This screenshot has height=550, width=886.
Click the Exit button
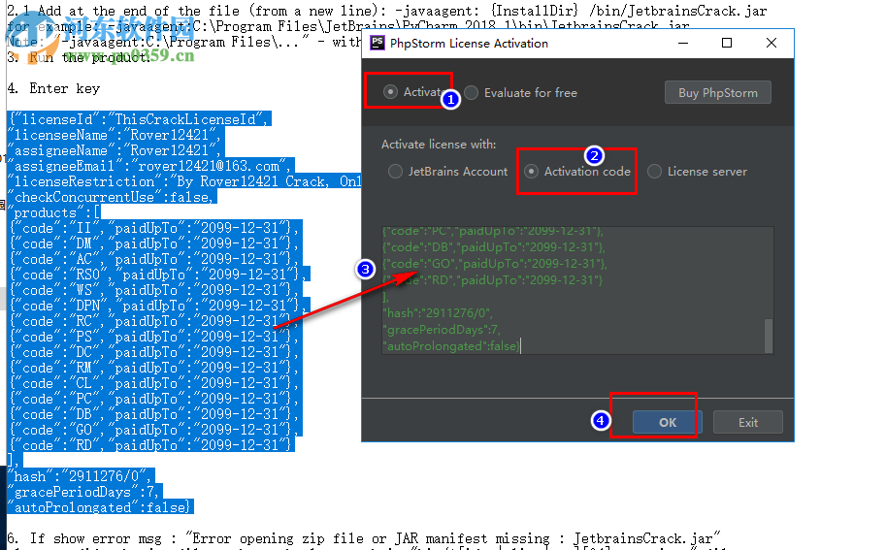point(748,422)
